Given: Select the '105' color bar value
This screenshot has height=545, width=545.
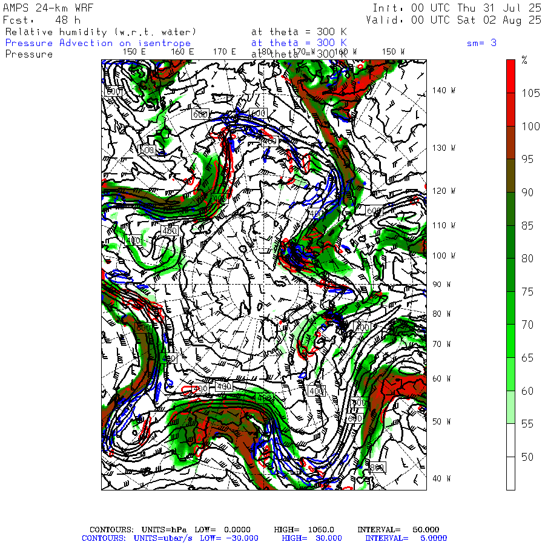Looking at the screenshot, I should click(530, 93).
